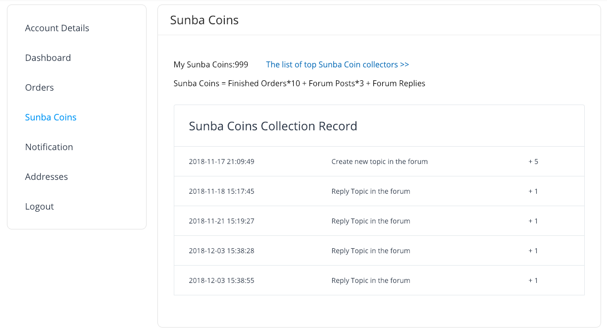Click the Logout link
The width and height of the screenshot is (607, 333).
(40, 207)
